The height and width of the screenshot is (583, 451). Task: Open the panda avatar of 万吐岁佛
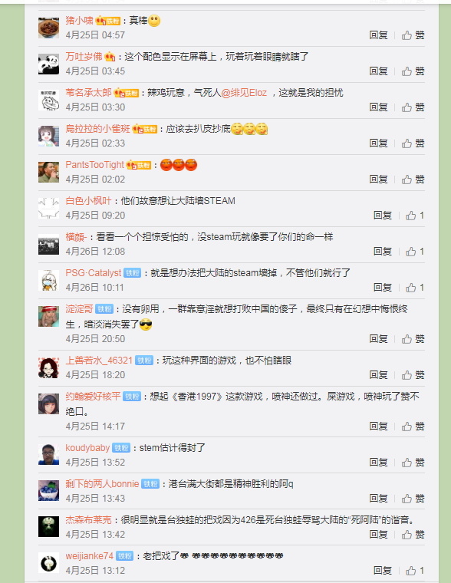click(49, 64)
